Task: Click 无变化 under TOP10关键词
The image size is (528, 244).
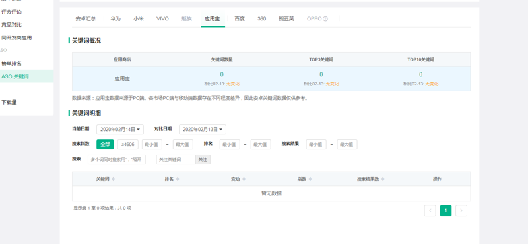Action: 432,84
